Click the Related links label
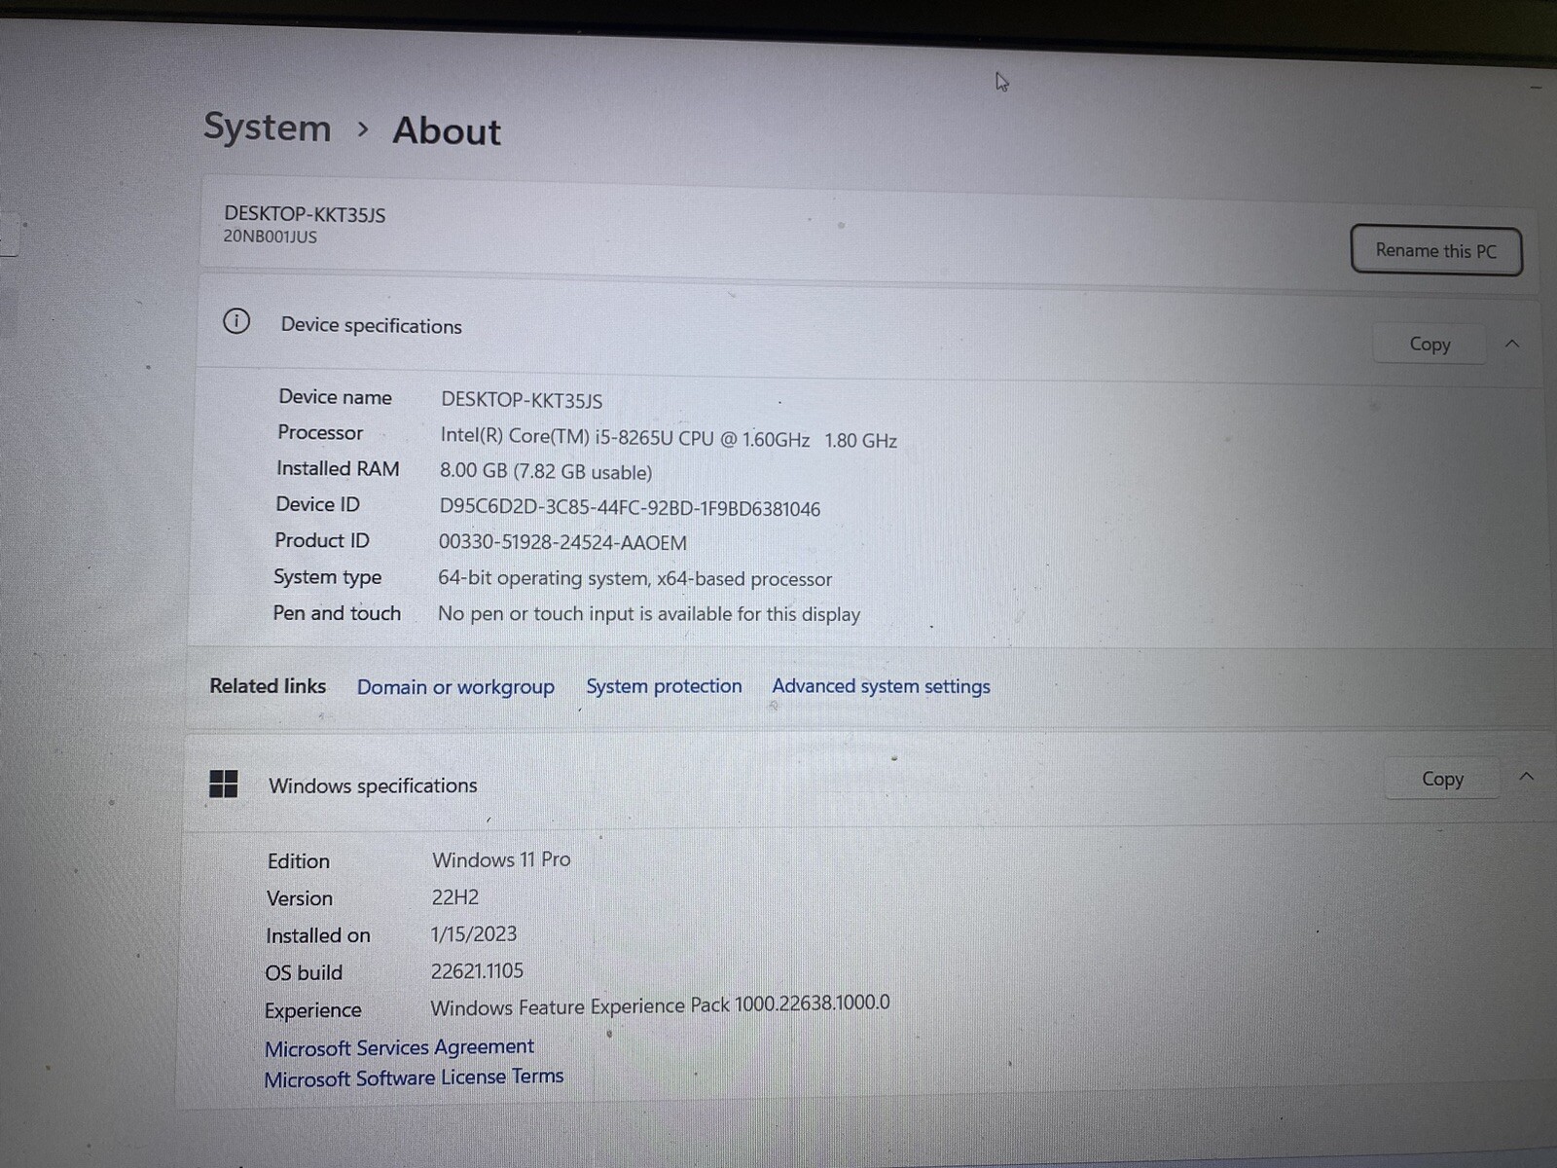1557x1168 pixels. [x=268, y=686]
